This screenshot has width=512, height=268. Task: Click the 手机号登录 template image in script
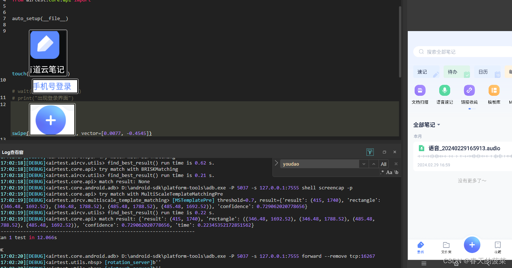(x=55, y=86)
